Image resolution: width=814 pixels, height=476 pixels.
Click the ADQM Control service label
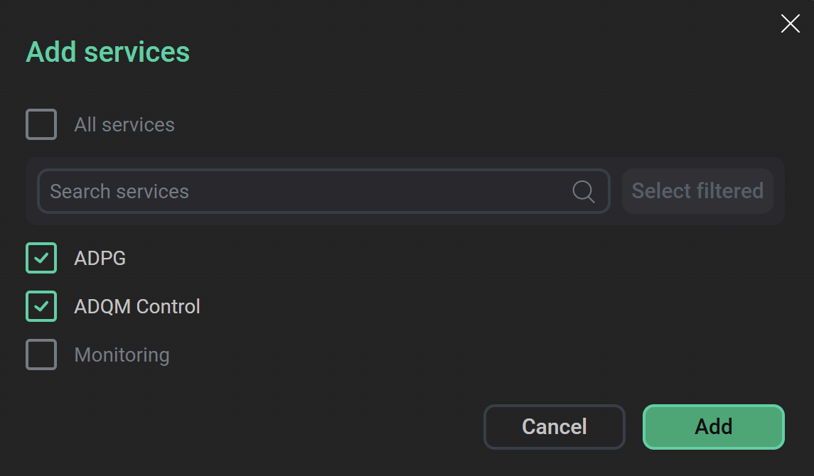click(136, 306)
